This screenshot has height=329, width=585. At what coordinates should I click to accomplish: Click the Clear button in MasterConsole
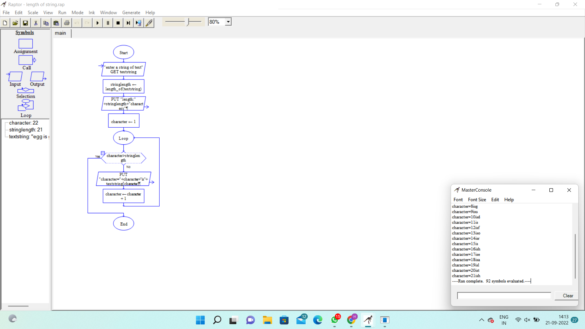coord(568,295)
